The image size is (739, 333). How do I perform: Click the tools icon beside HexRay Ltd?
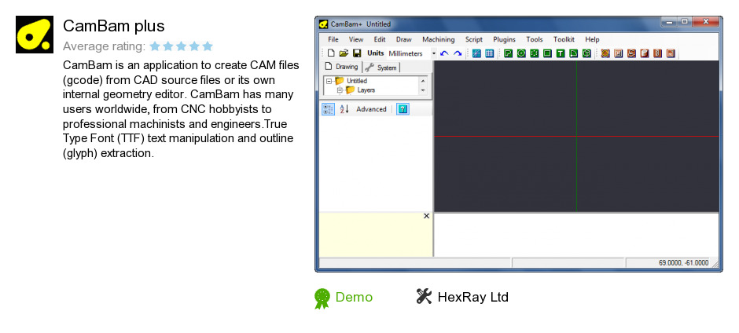point(424,296)
